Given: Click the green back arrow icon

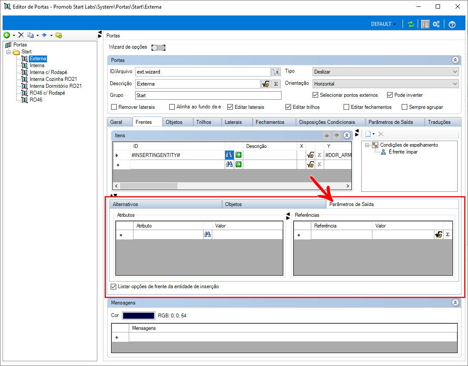Looking at the screenshot, I should click(x=6, y=35).
